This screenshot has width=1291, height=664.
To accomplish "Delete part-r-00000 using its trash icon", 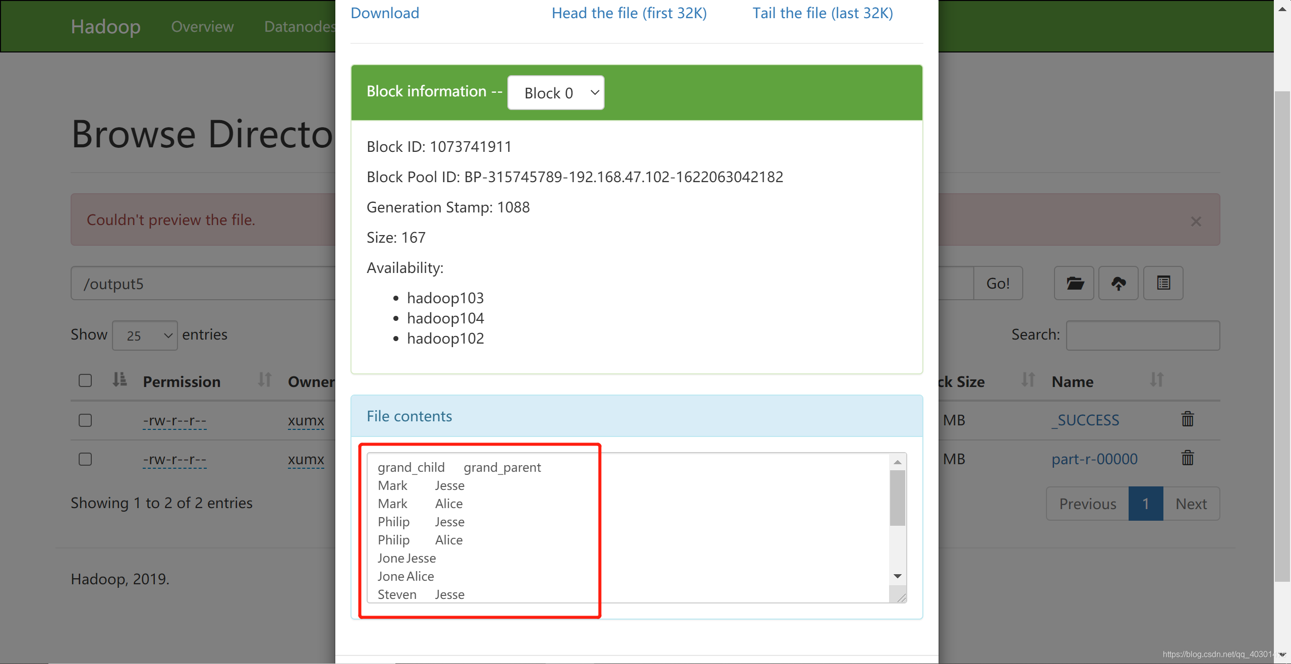I will point(1188,458).
